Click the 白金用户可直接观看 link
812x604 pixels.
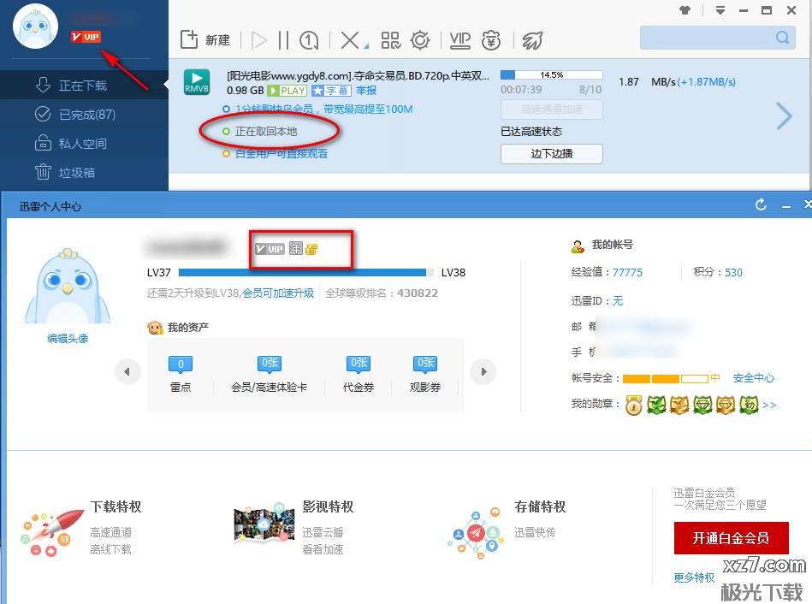click(282, 154)
